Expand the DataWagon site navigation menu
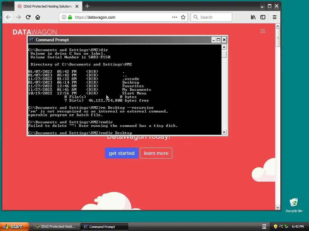The image size is (309, 231). 263,31
